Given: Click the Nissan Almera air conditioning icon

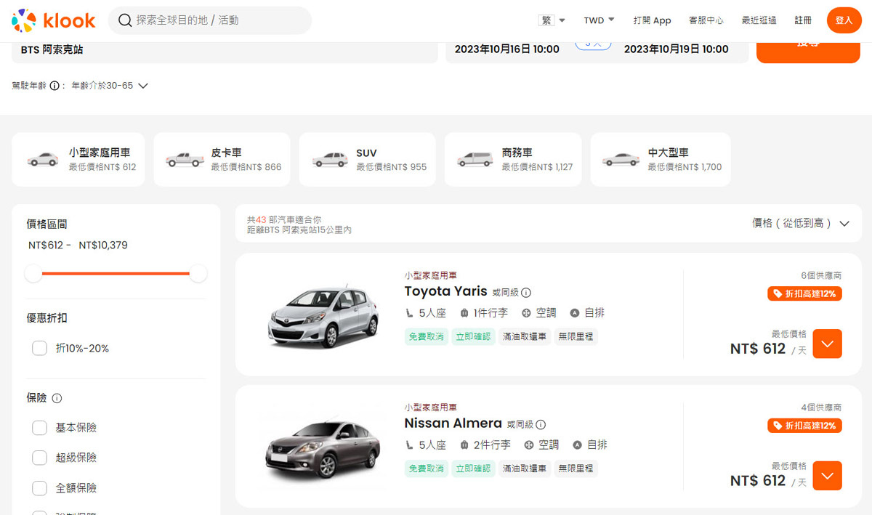Looking at the screenshot, I should (530, 445).
